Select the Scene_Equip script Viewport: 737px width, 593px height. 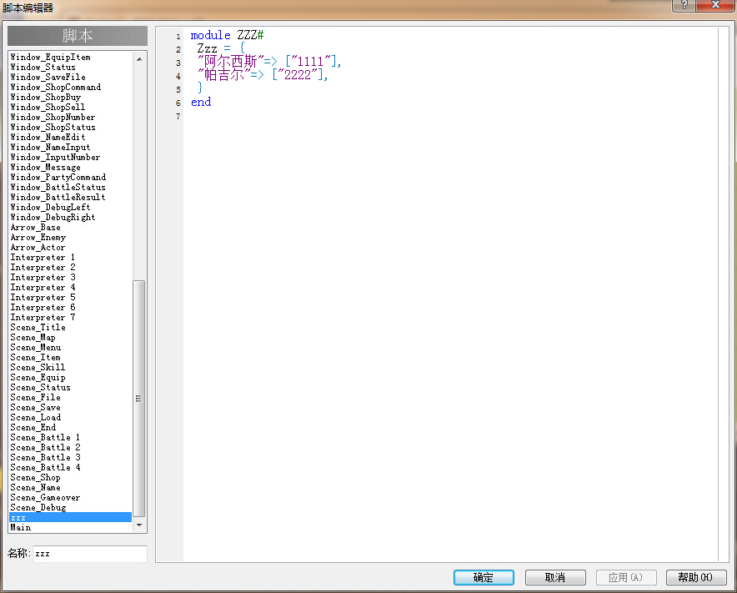[x=70, y=377]
